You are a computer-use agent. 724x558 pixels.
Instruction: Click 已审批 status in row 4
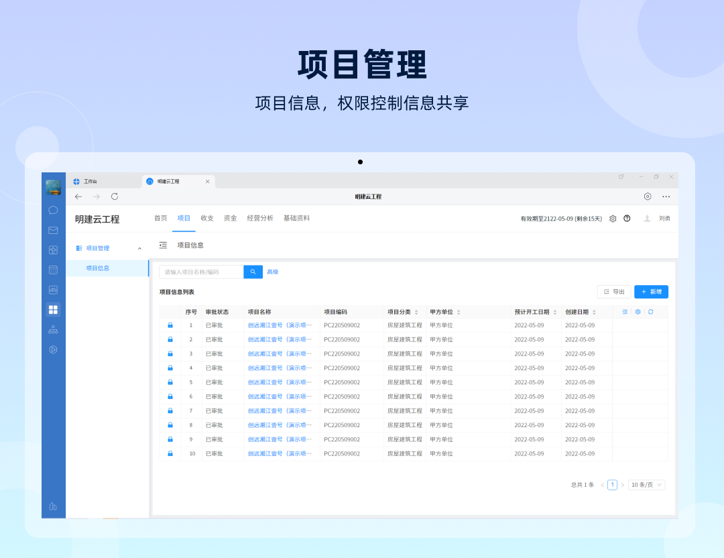(215, 368)
